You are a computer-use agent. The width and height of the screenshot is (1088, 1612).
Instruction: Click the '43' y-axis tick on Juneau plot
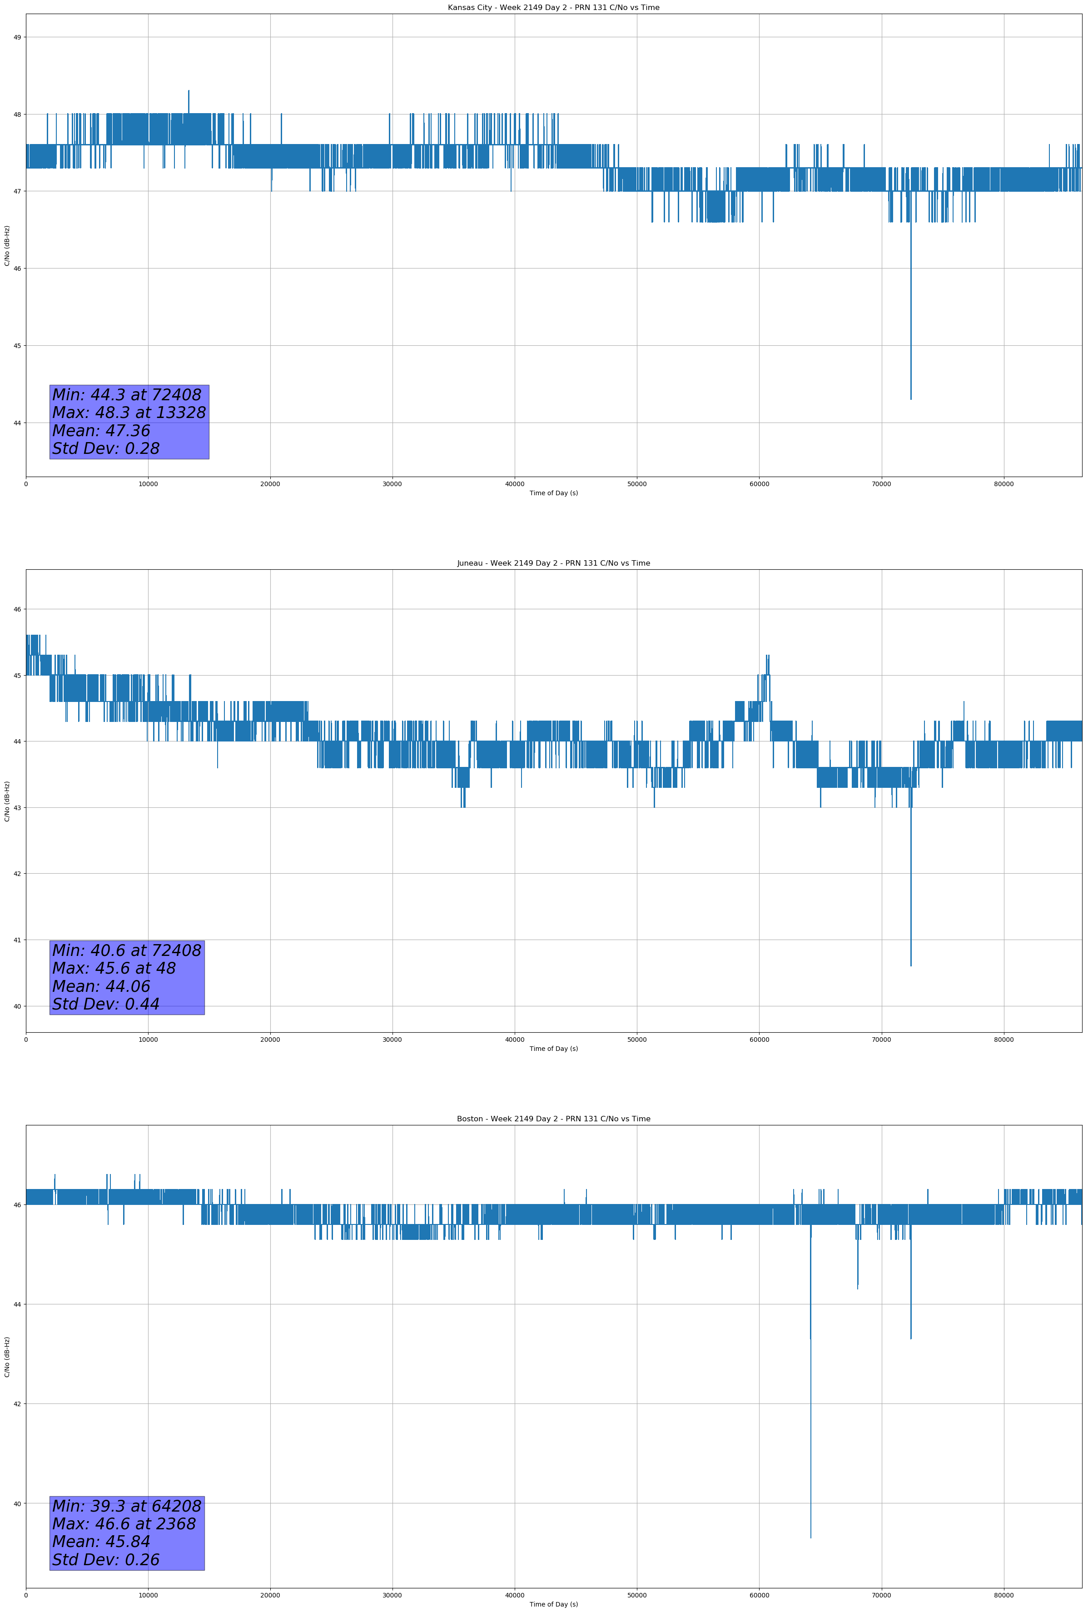(x=17, y=808)
